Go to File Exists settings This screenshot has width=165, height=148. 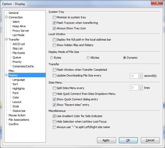19,53
